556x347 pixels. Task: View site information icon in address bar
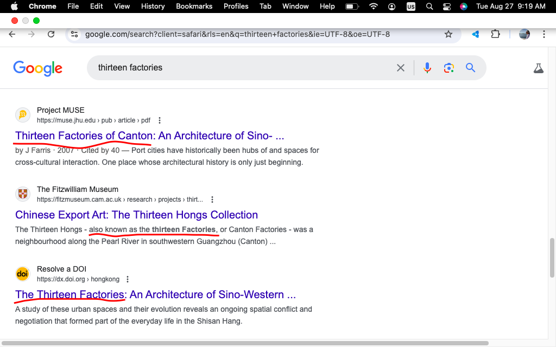pyautogui.click(x=74, y=34)
